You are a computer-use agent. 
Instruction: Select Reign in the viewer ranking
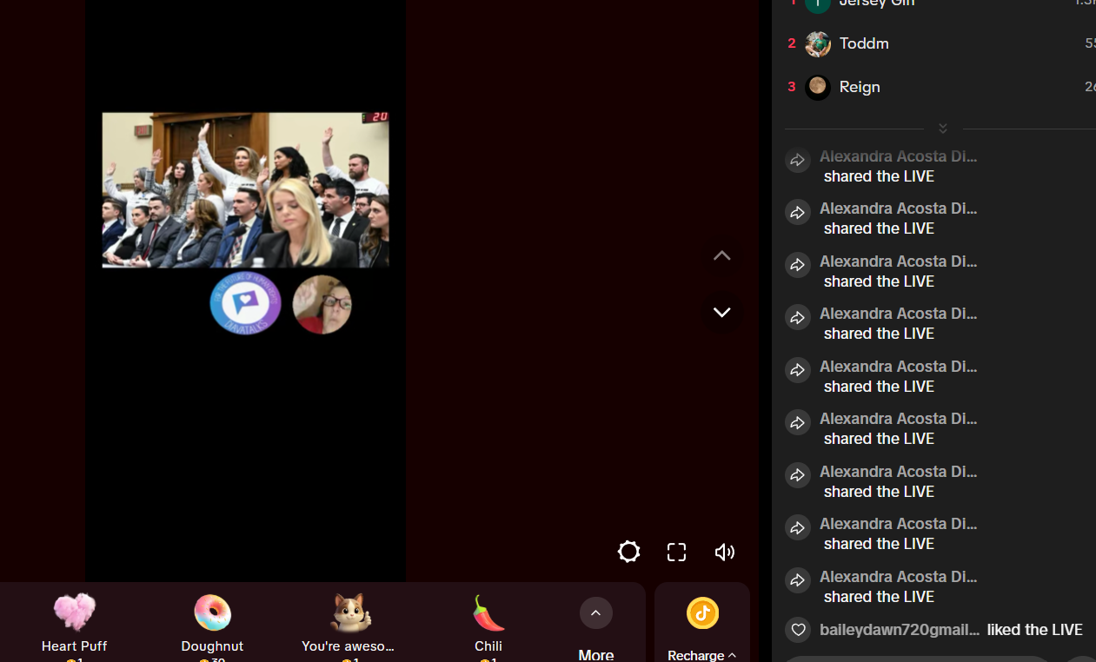[860, 87]
